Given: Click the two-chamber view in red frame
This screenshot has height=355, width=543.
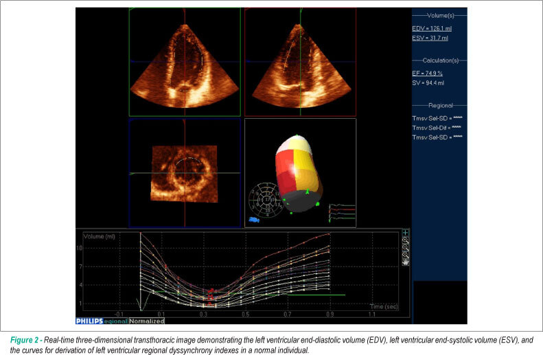Looking at the screenshot, I should (x=300, y=62).
